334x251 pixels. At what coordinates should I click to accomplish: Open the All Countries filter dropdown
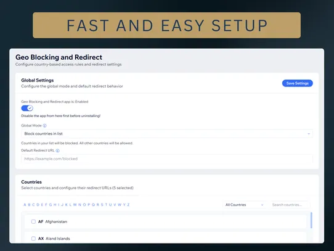coord(244,205)
